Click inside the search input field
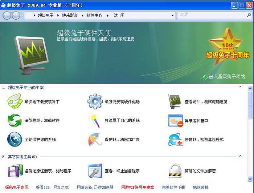The width and height of the screenshot is (254, 193). 212,15
